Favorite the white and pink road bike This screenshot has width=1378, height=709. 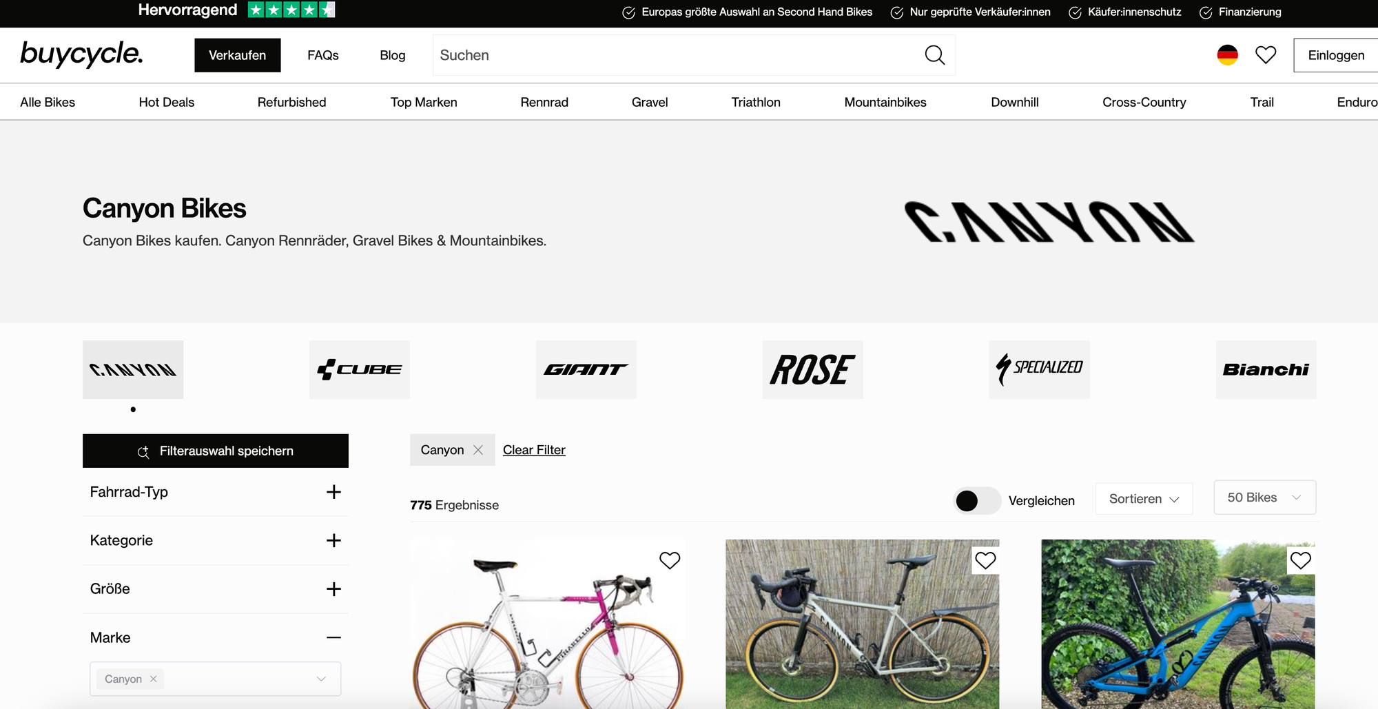pyautogui.click(x=670, y=560)
